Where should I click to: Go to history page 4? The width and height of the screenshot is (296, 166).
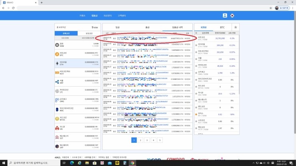154,140
